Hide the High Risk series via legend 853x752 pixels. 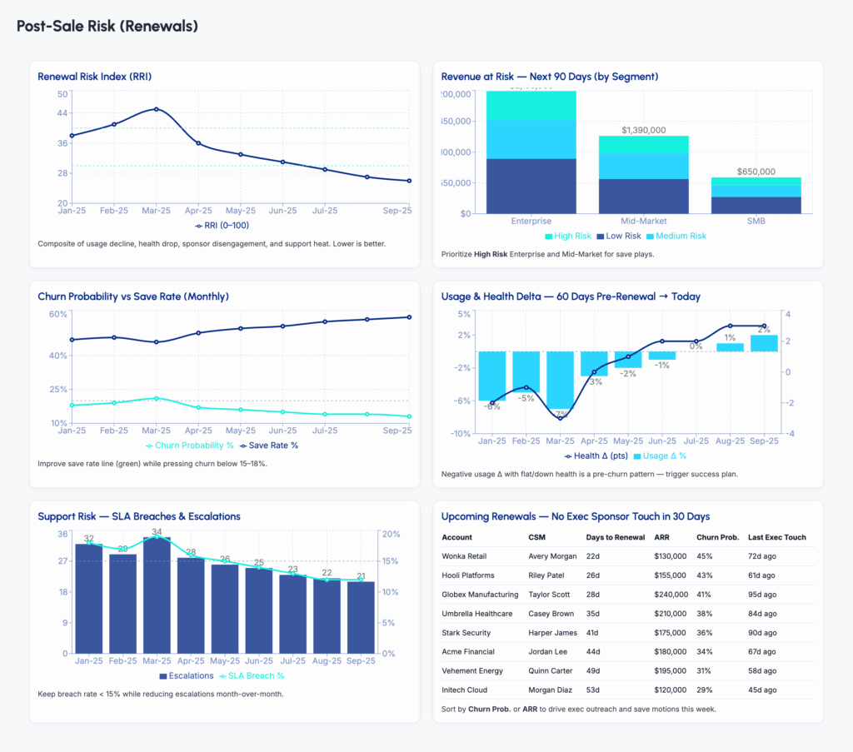pyautogui.click(x=567, y=237)
